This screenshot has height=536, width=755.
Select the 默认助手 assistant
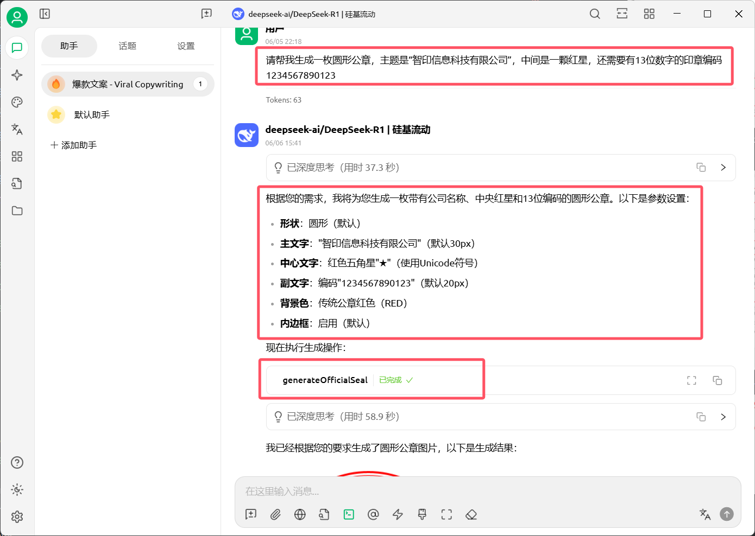pyautogui.click(x=128, y=114)
